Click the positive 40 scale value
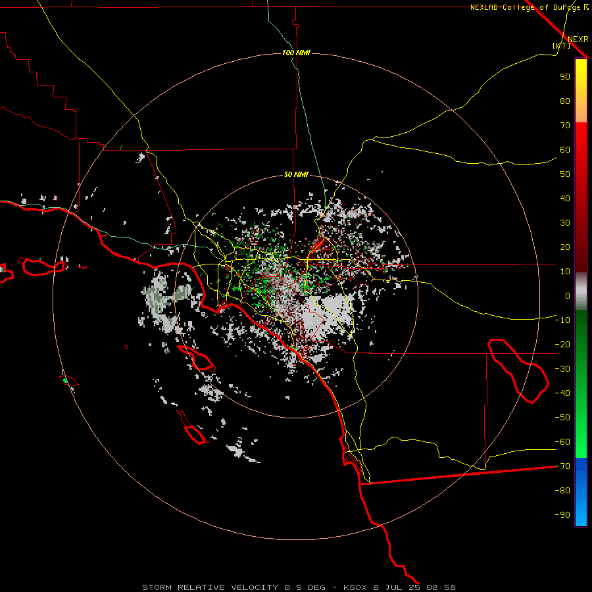 click(x=565, y=198)
